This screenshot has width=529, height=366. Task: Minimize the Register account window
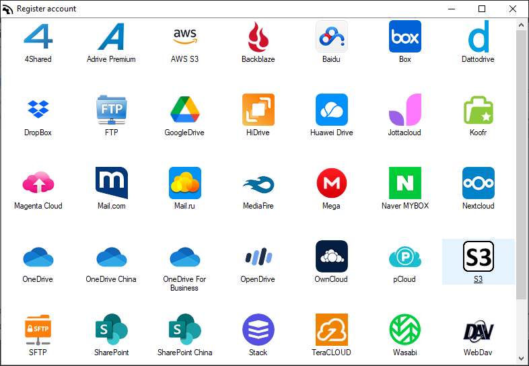(x=452, y=9)
